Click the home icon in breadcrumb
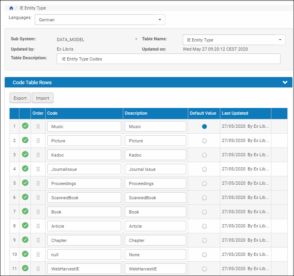 [11, 8]
